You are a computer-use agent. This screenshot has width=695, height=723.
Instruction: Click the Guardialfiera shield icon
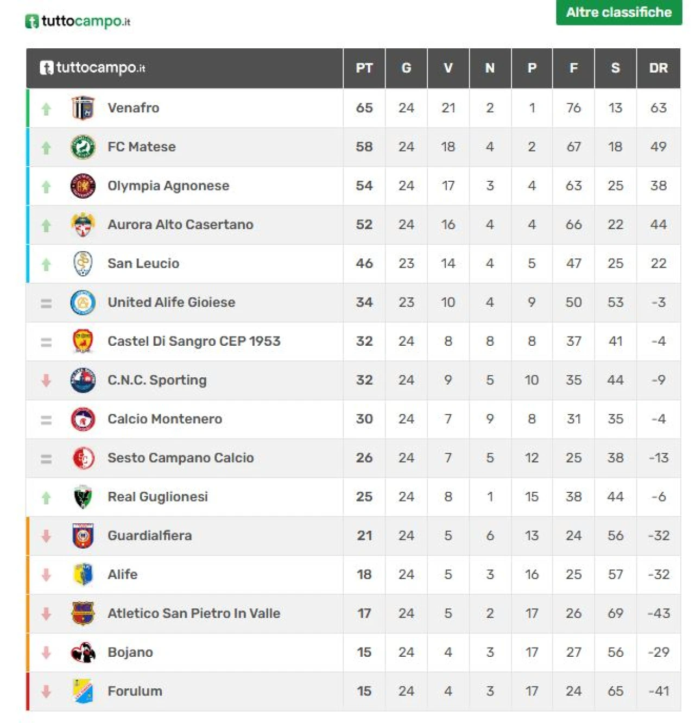point(83,536)
